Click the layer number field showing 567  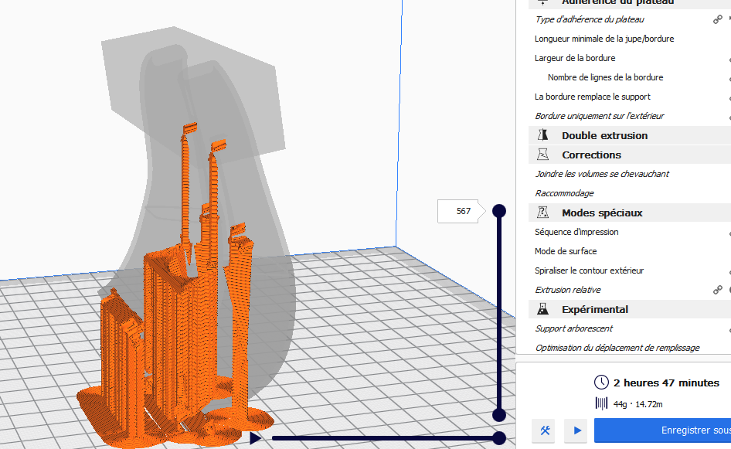point(462,211)
